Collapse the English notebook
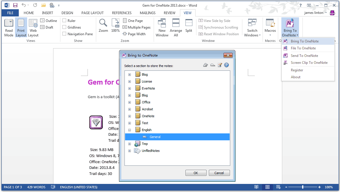The width and height of the screenshot is (340, 192). (x=129, y=130)
